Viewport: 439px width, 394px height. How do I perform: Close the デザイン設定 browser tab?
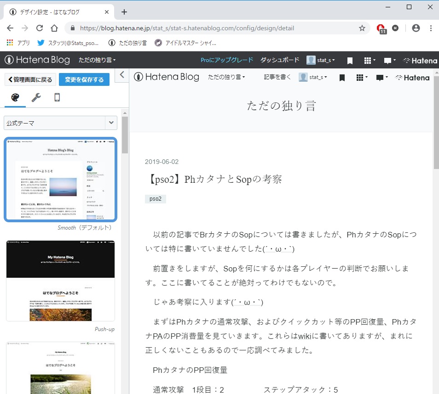point(107,12)
